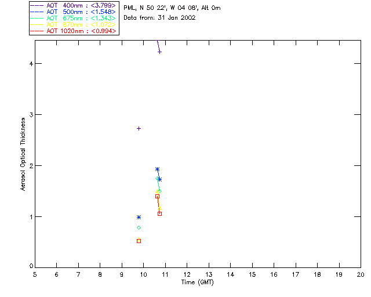Click the x-axis tick label '9'
371x297 pixels.
coord(122,274)
